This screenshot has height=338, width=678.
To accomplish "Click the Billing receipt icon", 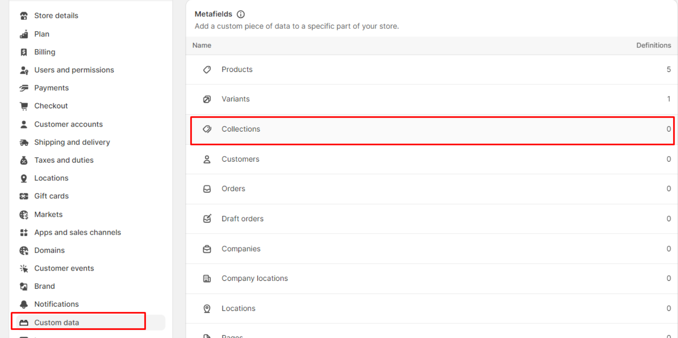I will pyautogui.click(x=24, y=52).
